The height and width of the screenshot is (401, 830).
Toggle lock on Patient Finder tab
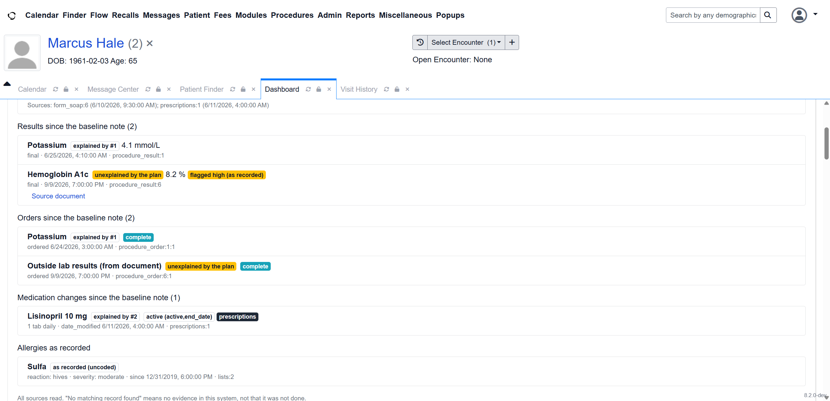(x=243, y=89)
